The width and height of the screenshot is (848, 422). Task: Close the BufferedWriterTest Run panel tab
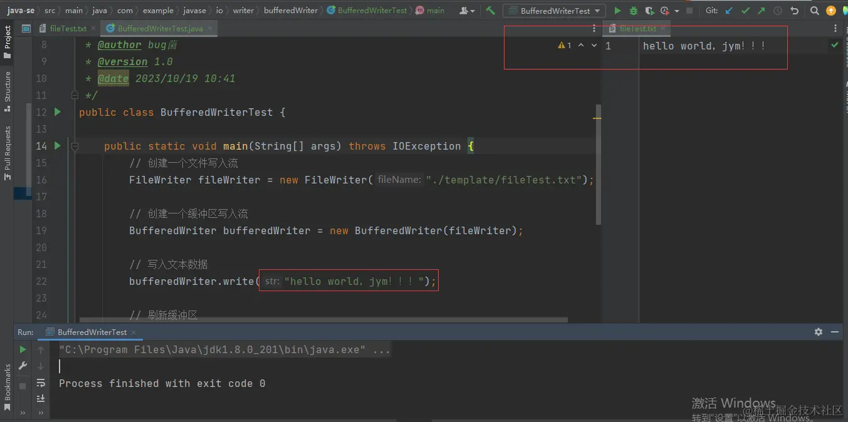point(134,332)
